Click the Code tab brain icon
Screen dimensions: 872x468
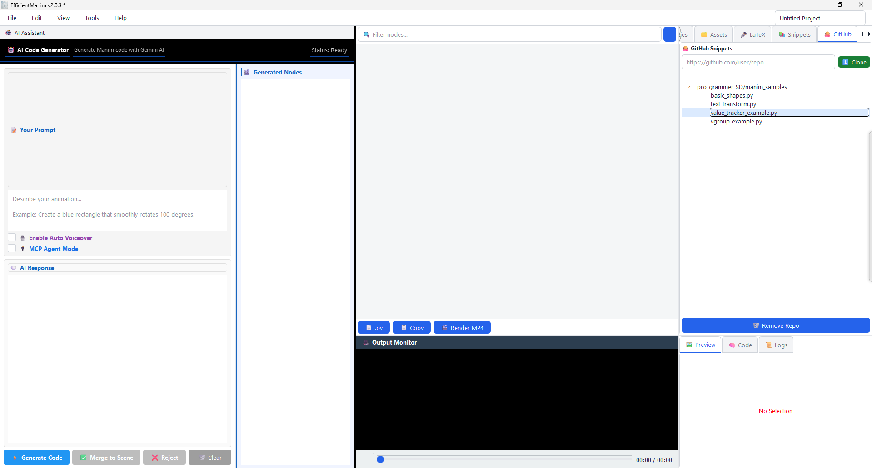point(732,345)
